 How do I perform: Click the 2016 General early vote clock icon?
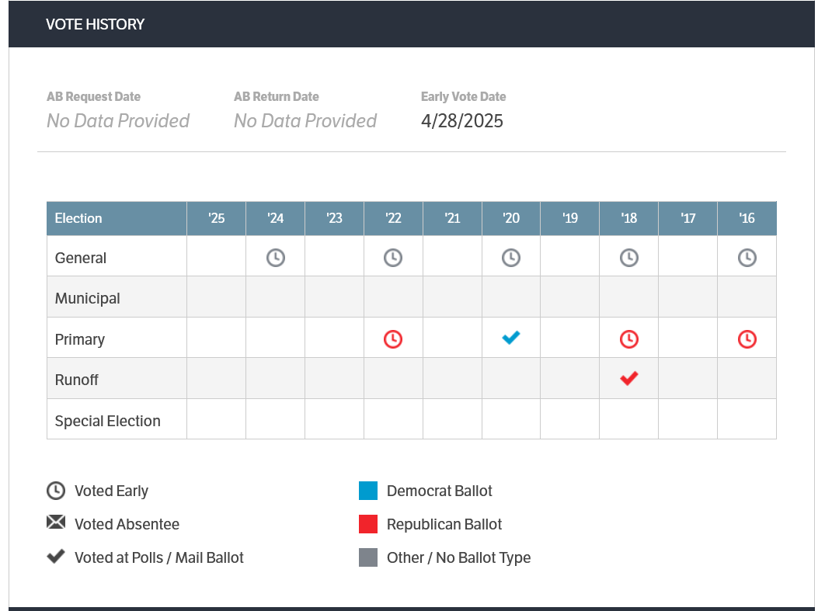tap(747, 258)
